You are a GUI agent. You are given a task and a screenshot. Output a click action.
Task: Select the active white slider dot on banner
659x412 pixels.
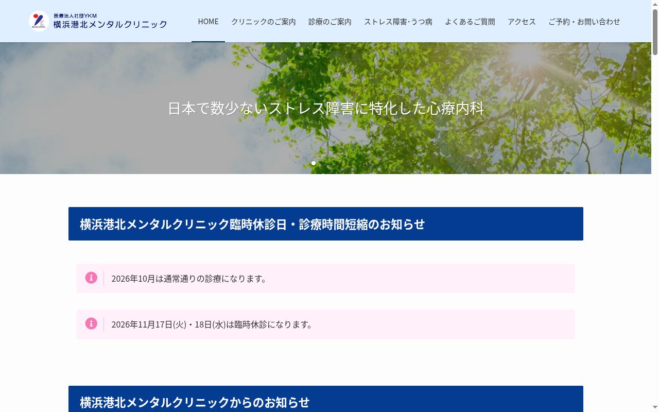(x=314, y=163)
